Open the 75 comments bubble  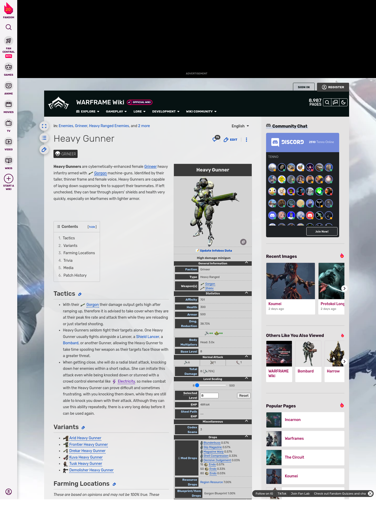[x=216, y=139]
